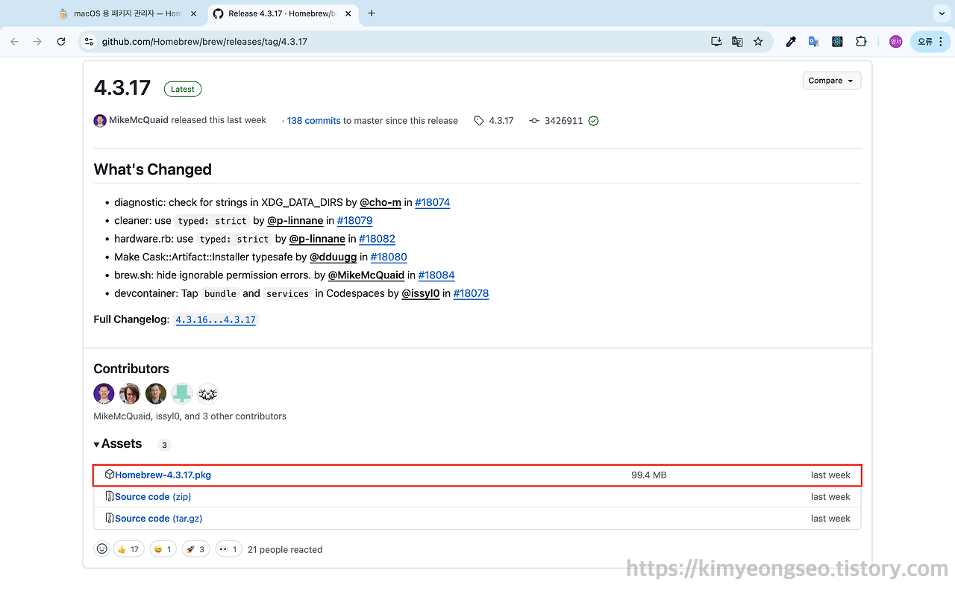Toggle the thumbs up reaction with 17

coord(128,549)
